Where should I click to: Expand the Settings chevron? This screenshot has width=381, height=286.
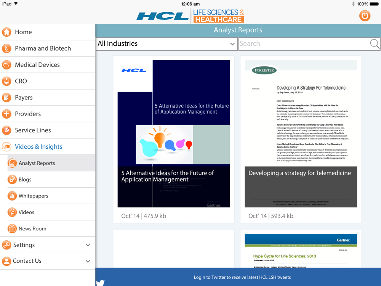coord(88,245)
